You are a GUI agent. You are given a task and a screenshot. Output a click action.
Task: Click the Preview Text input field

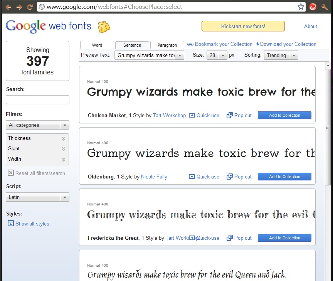[x=145, y=56]
